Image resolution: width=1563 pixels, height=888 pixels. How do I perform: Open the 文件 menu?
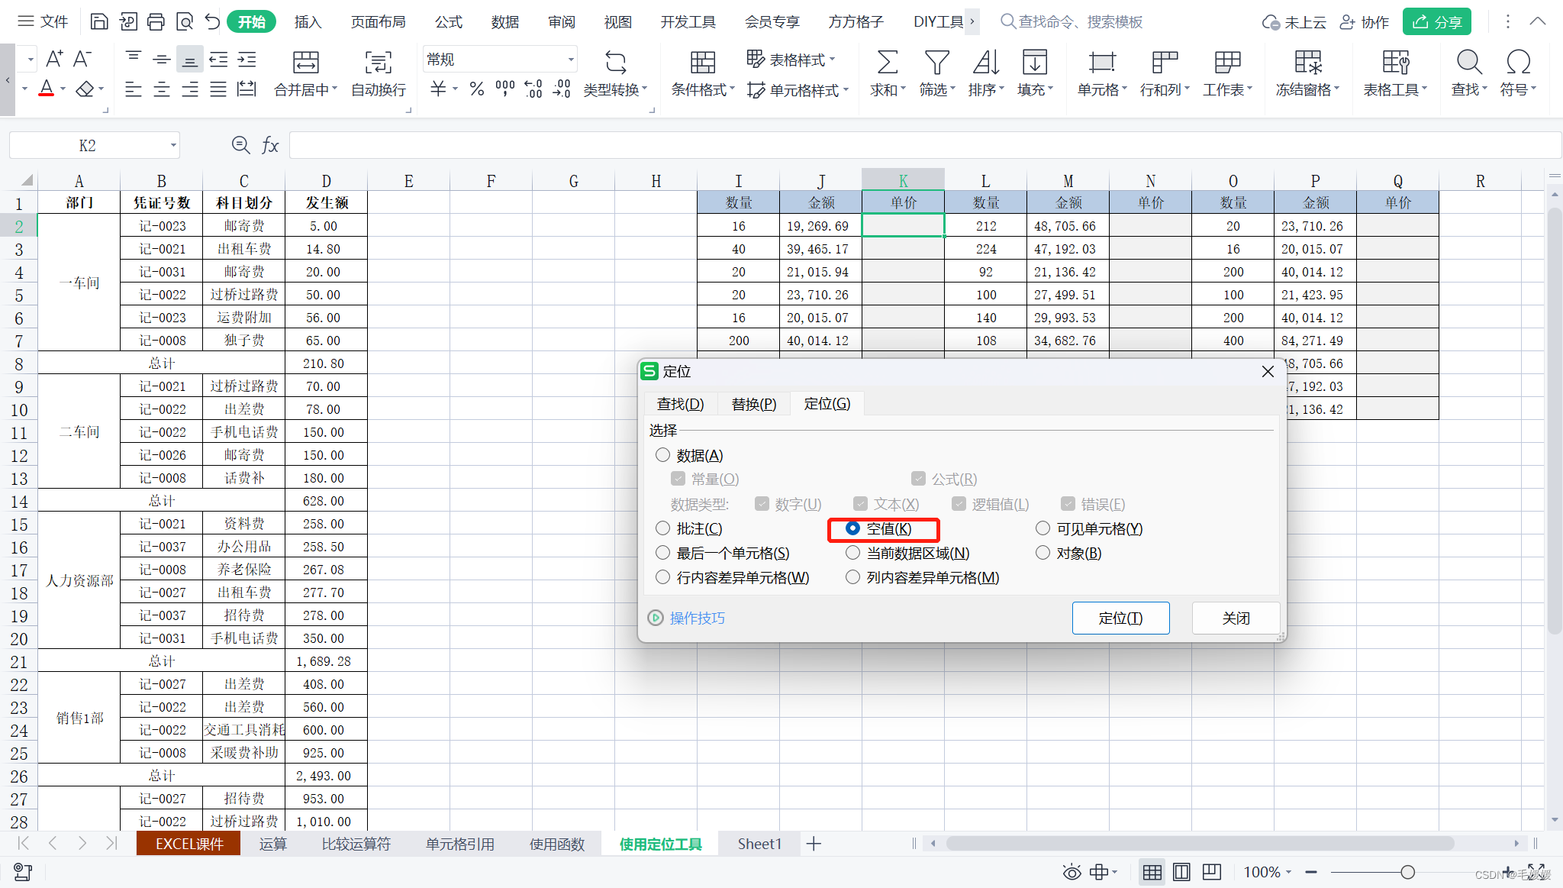[x=44, y=21]
